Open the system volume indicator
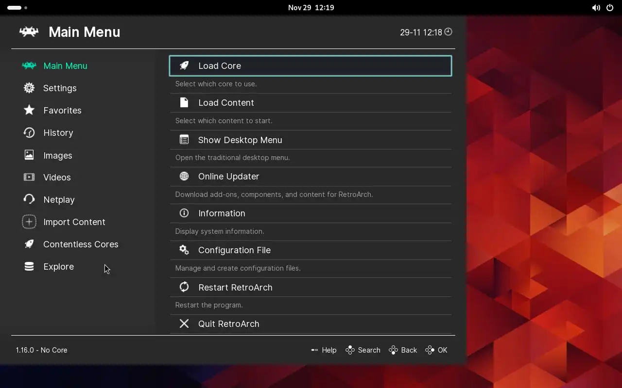Screen dimensions: 622x388 (x=596, y=8)
